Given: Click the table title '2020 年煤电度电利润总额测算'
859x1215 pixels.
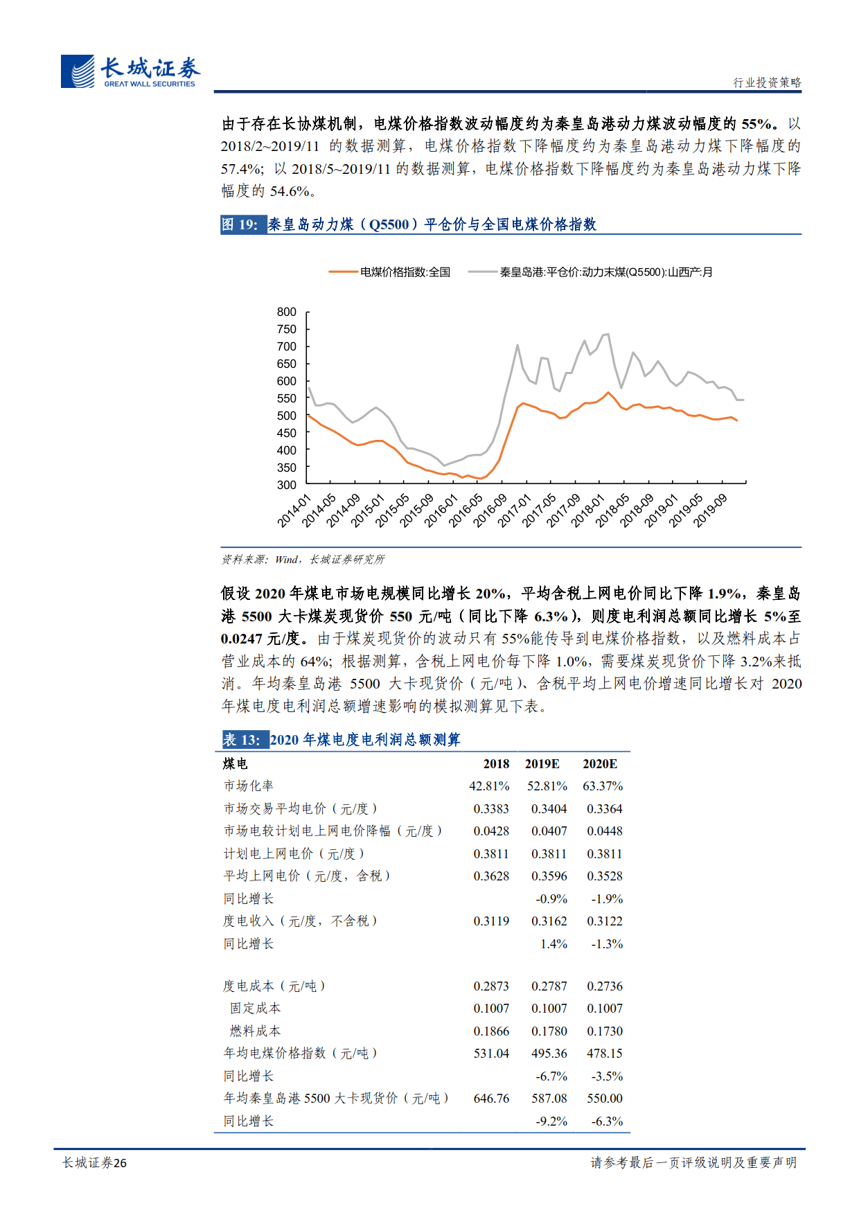Looking at the screenshot, I should pyautogui.click(x=365, y=740).
